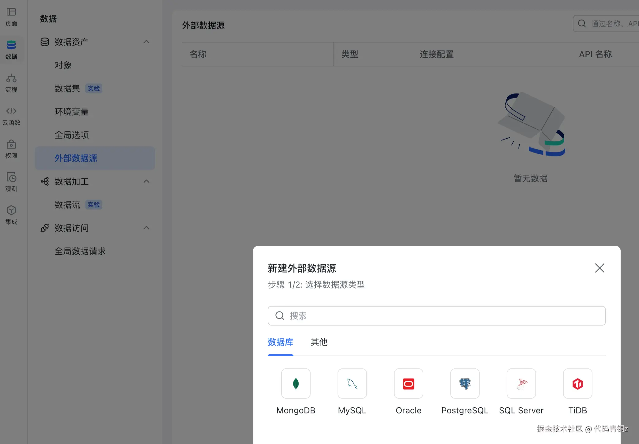Collapse the 数据访问 section chevron
The image size is (639, 444).
click(146, 228)
